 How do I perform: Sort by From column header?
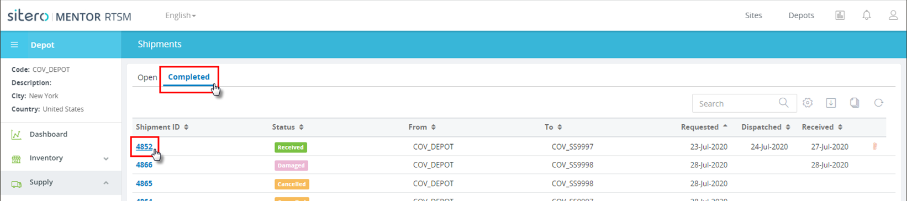[x=423, y=127]
